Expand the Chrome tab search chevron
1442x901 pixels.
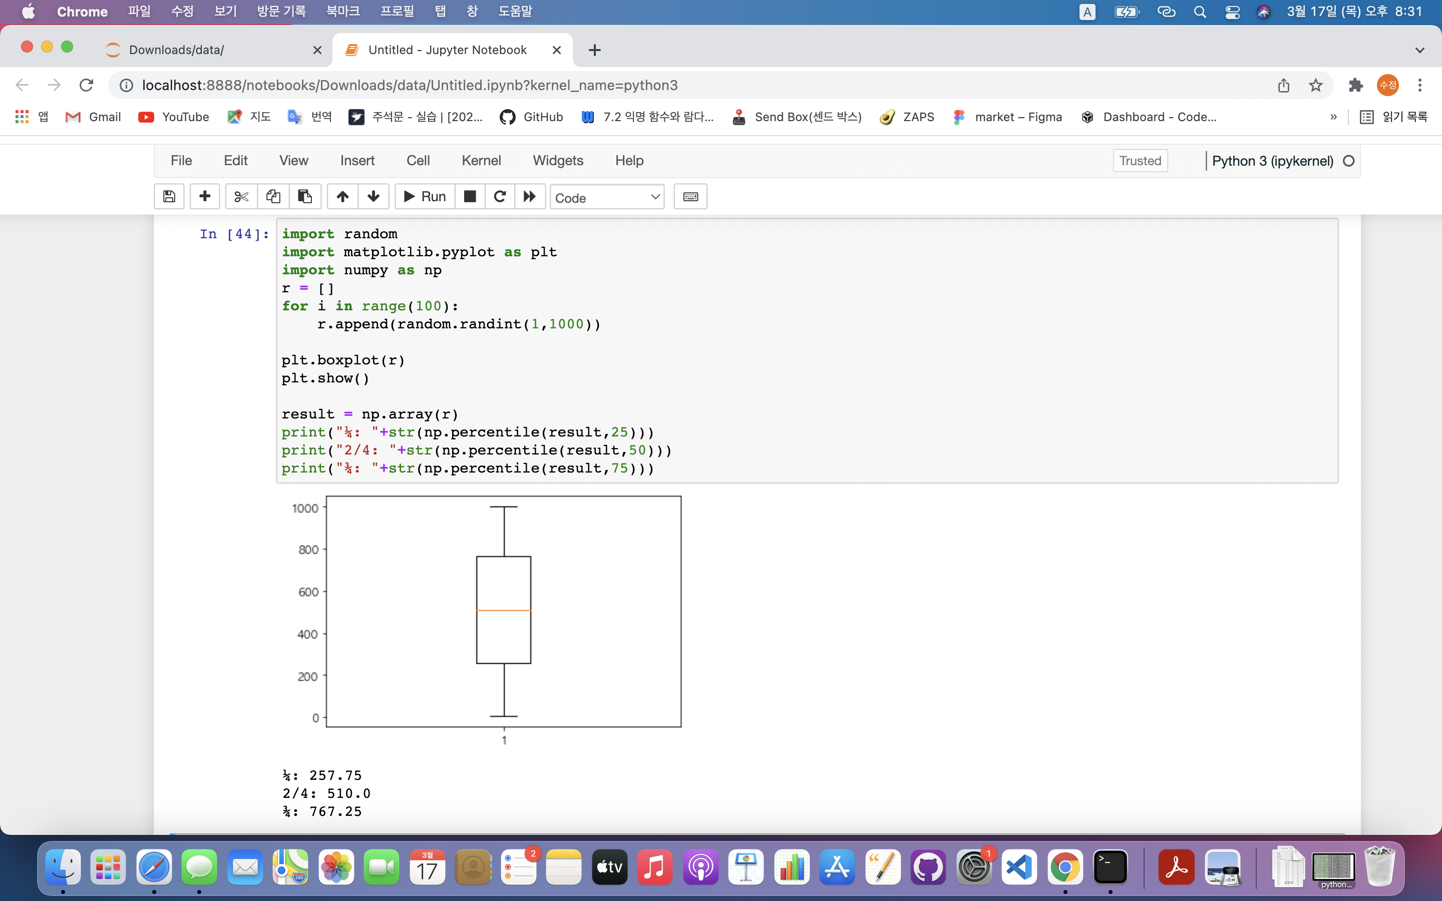1419,50
